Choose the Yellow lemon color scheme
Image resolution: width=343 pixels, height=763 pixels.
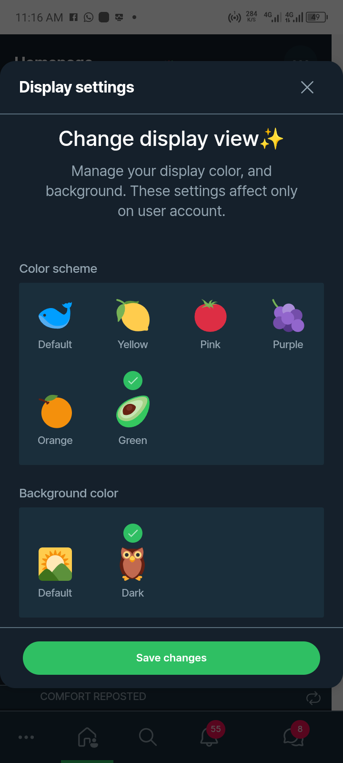[x=133, y=316]
